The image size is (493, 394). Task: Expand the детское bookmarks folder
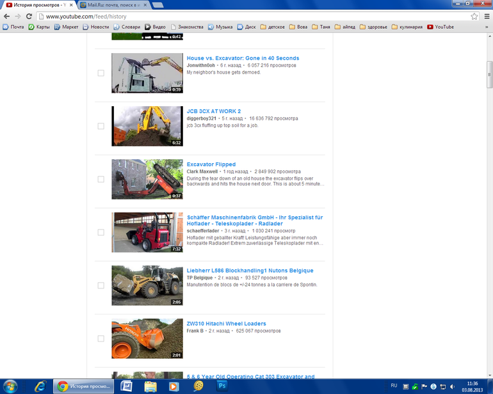[273, 27]
